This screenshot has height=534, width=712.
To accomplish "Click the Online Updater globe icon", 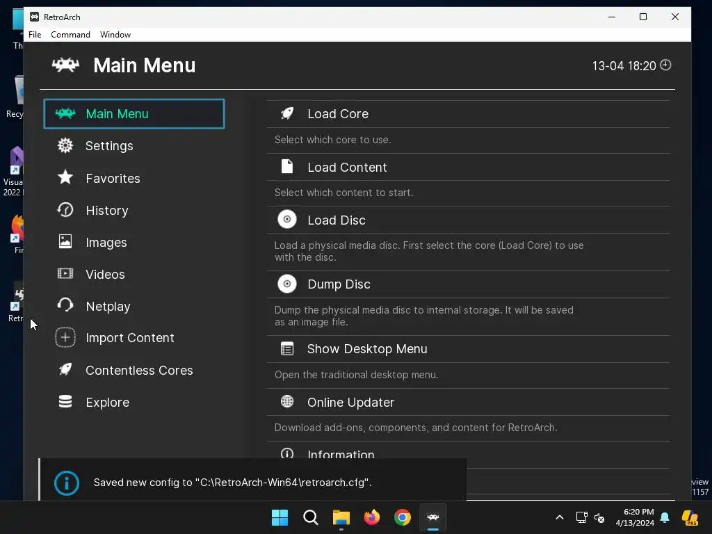I will (287, 401).
